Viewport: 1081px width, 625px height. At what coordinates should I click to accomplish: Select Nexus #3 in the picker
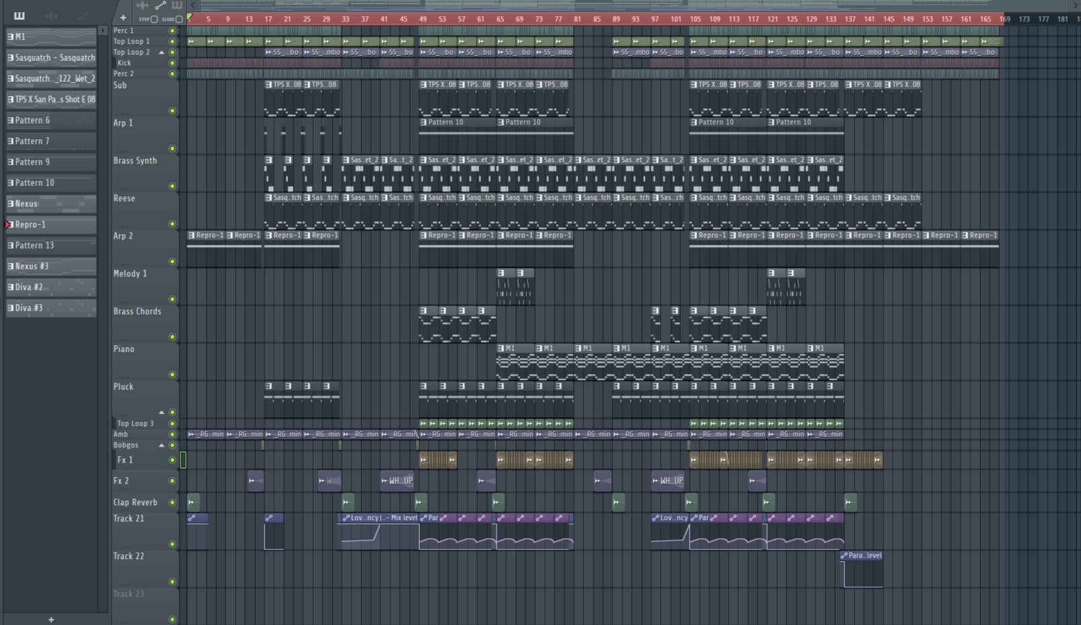tap(51, 266)
